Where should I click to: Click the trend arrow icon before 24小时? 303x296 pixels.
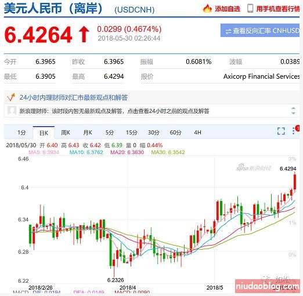10,97
